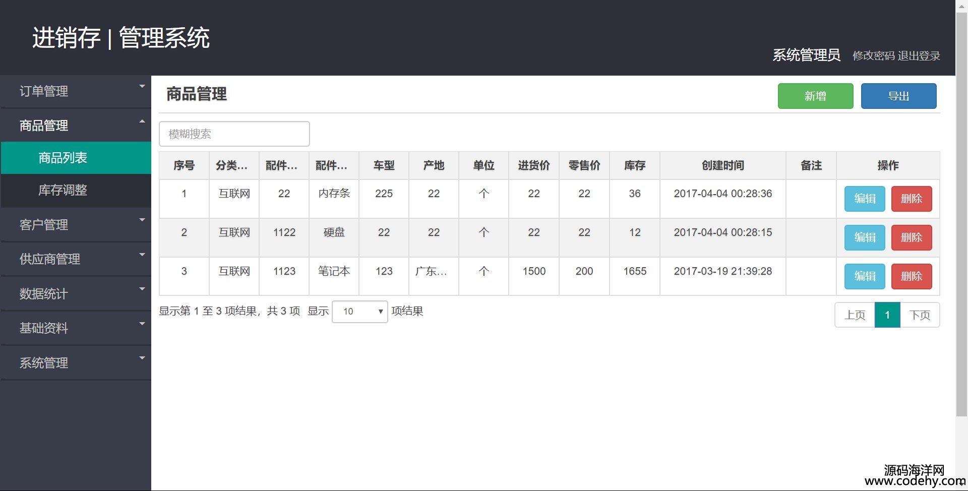This screenshot has height=491, width=968.
Task: Sort by the 进货价 column header
Action: tap(534, 165)
